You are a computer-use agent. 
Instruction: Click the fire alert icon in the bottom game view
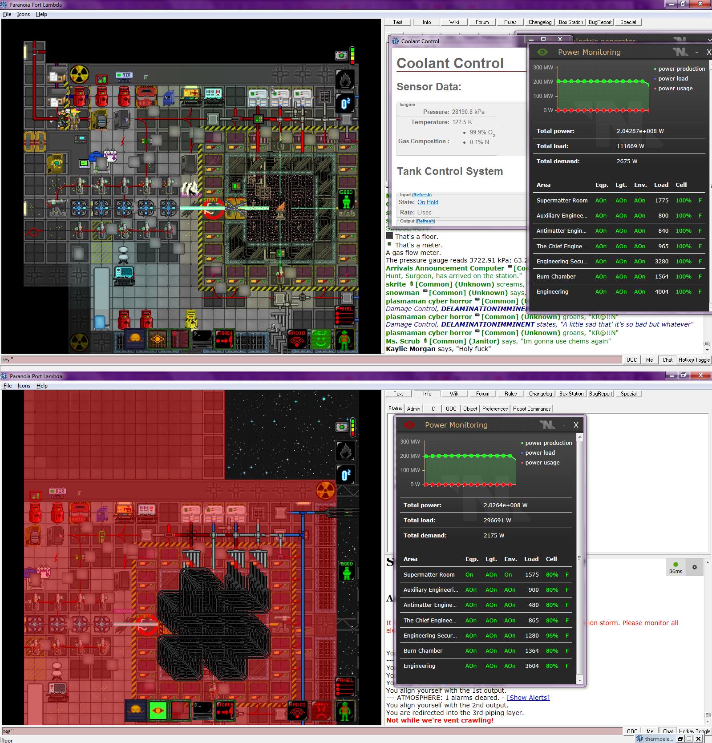click(x=345, y=451)
